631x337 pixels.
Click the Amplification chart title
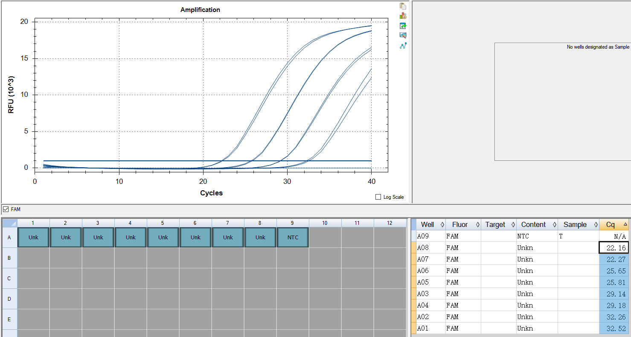(x=200, y=10)
